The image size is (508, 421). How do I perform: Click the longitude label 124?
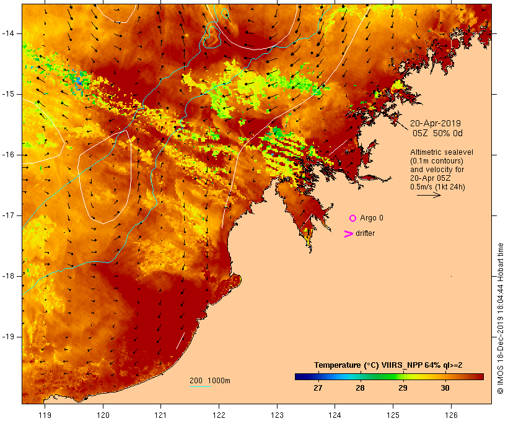(335, 415)
